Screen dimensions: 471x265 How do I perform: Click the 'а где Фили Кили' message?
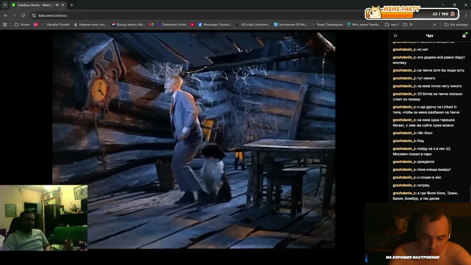click(425, 196)
